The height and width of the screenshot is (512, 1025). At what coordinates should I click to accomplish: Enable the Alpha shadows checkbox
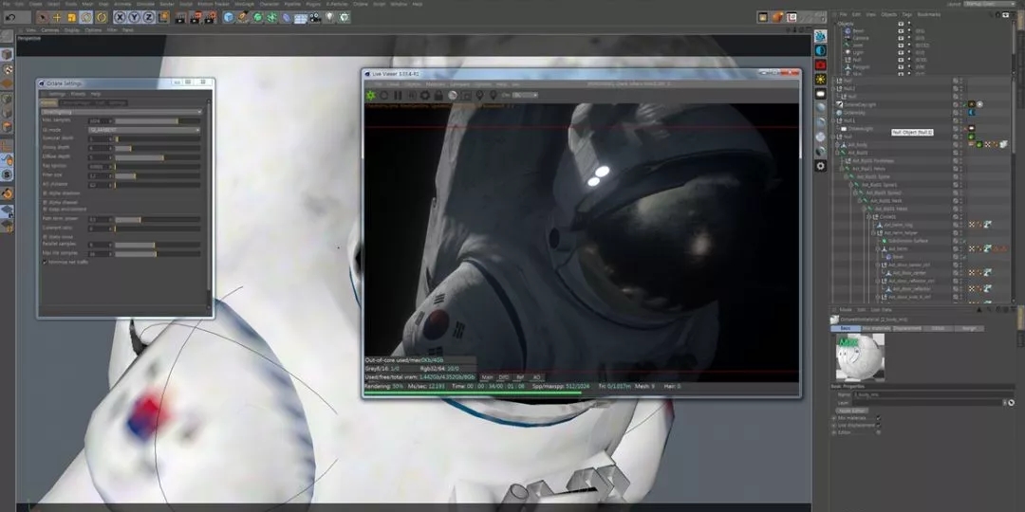point(45,193)
